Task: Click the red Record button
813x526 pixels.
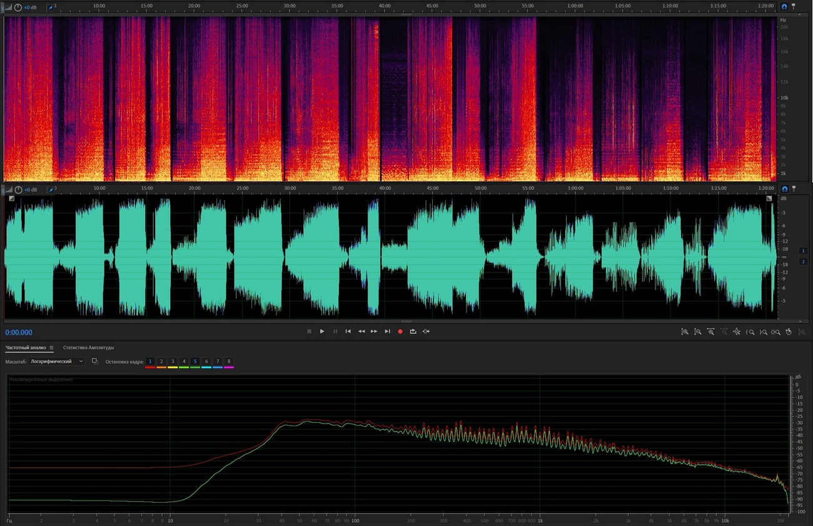Action: tap(400, 331)
